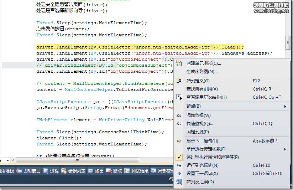Click the 快速监视 glasses icon
Viewport: 293px width, 190px height.
(x=179, y=124)
